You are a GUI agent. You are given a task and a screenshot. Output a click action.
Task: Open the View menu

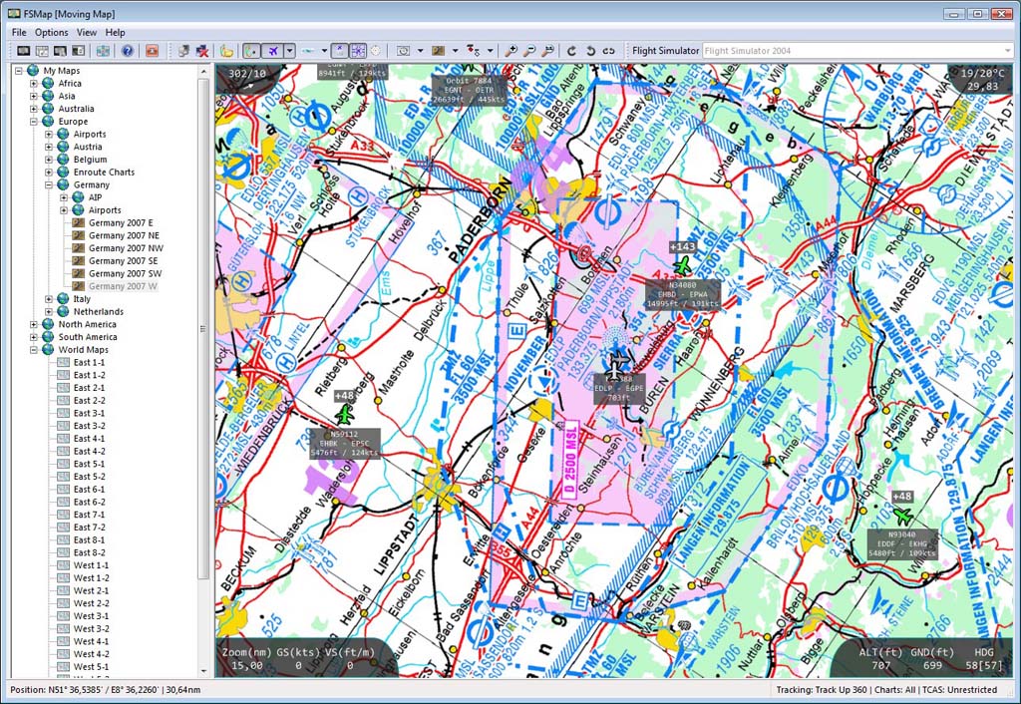87,32
